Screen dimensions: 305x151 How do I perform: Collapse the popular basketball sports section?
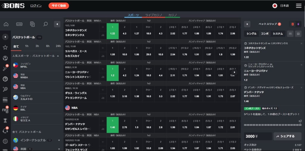tap(58, 56)
